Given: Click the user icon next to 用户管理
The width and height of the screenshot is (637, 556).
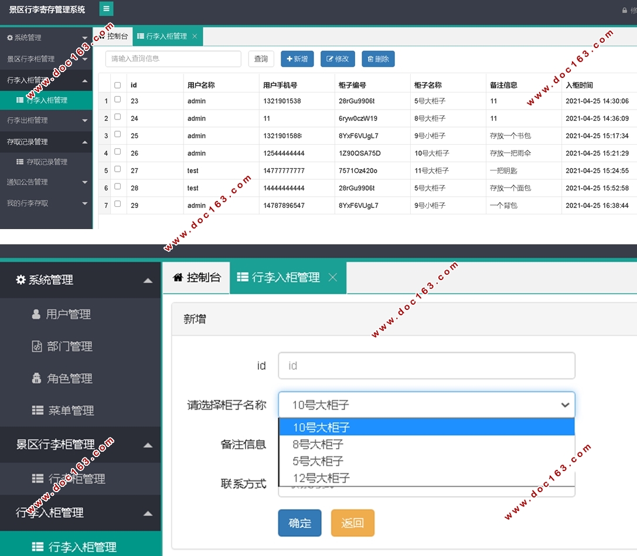Looking at the screenshot, I should tap(36, 314).
